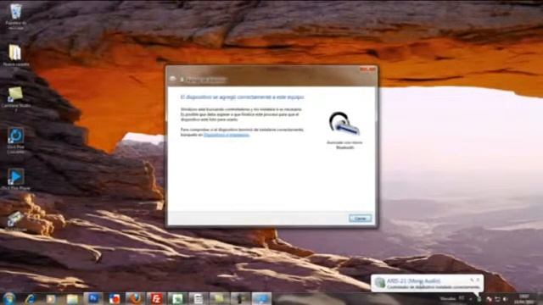
Task: Open the volume tray icon
Action: (x=506, y=299)
